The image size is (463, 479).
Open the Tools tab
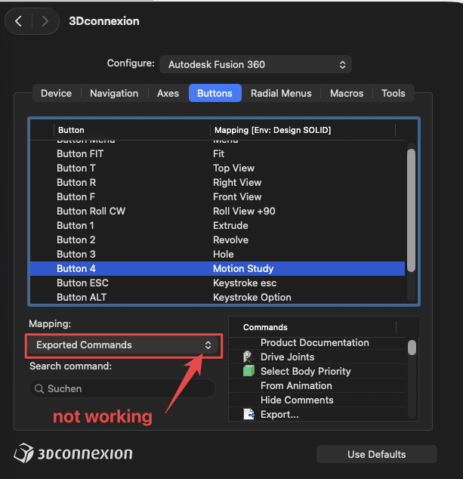tap(394, 93)
